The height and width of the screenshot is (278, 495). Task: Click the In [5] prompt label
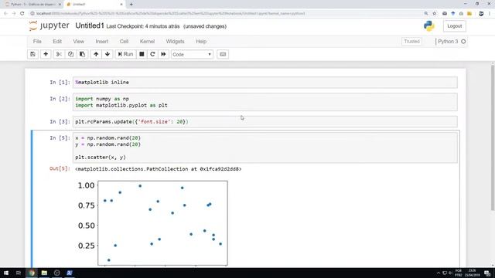(60, 137)
